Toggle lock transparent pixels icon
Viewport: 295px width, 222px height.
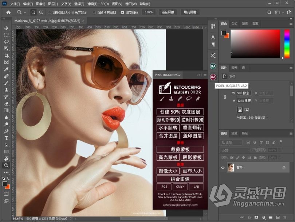[x=232, y=157]
